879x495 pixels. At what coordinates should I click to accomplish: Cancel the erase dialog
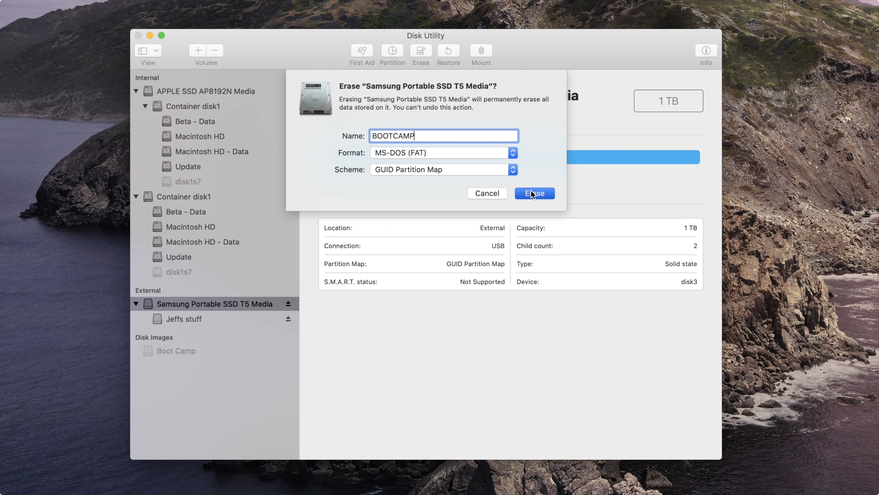coord(487,193)
